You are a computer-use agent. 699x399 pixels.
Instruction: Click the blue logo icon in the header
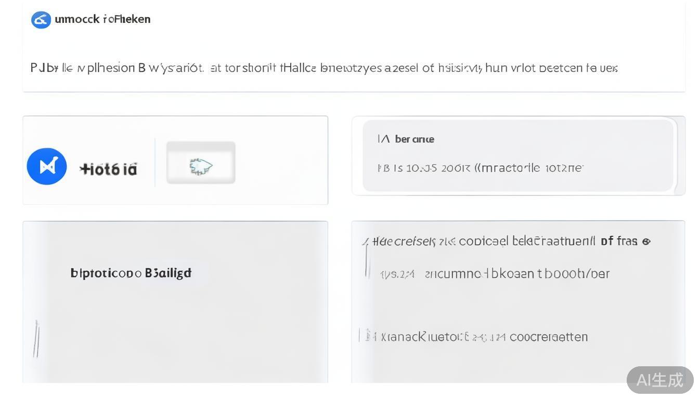pyautogui.click(x=41, y=20)
